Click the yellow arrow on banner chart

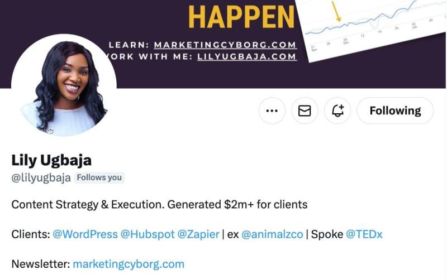pos(336,11)
